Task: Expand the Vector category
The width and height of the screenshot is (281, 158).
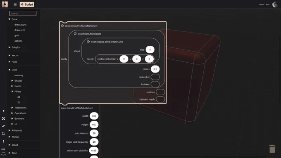Action: click(x=10, y=55)
